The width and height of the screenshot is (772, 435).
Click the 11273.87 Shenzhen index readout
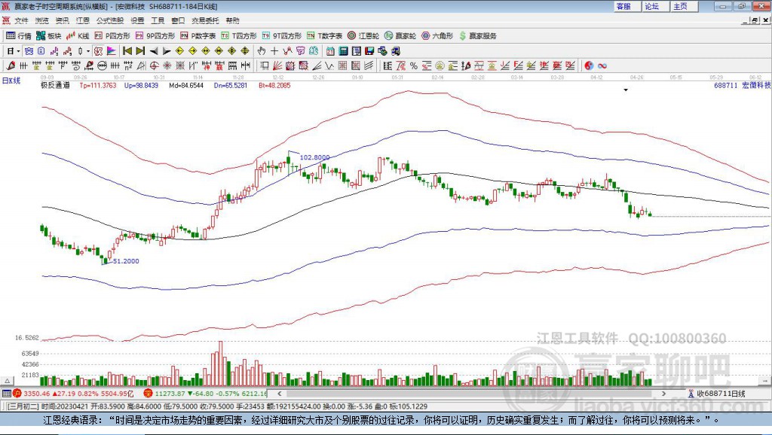coord(170,393)
